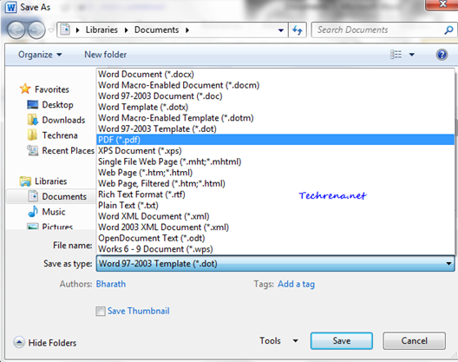Click the Add a tag link
Image resolution: width=458 pixels, height=362 pixels.
(296, 284)
